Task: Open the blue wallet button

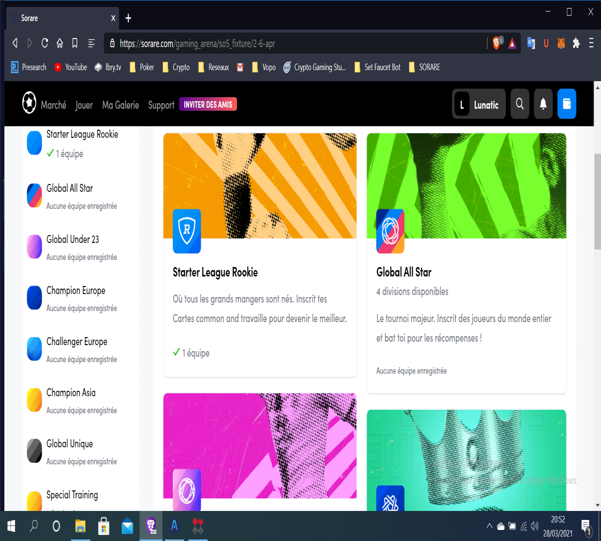Action: 567,104
